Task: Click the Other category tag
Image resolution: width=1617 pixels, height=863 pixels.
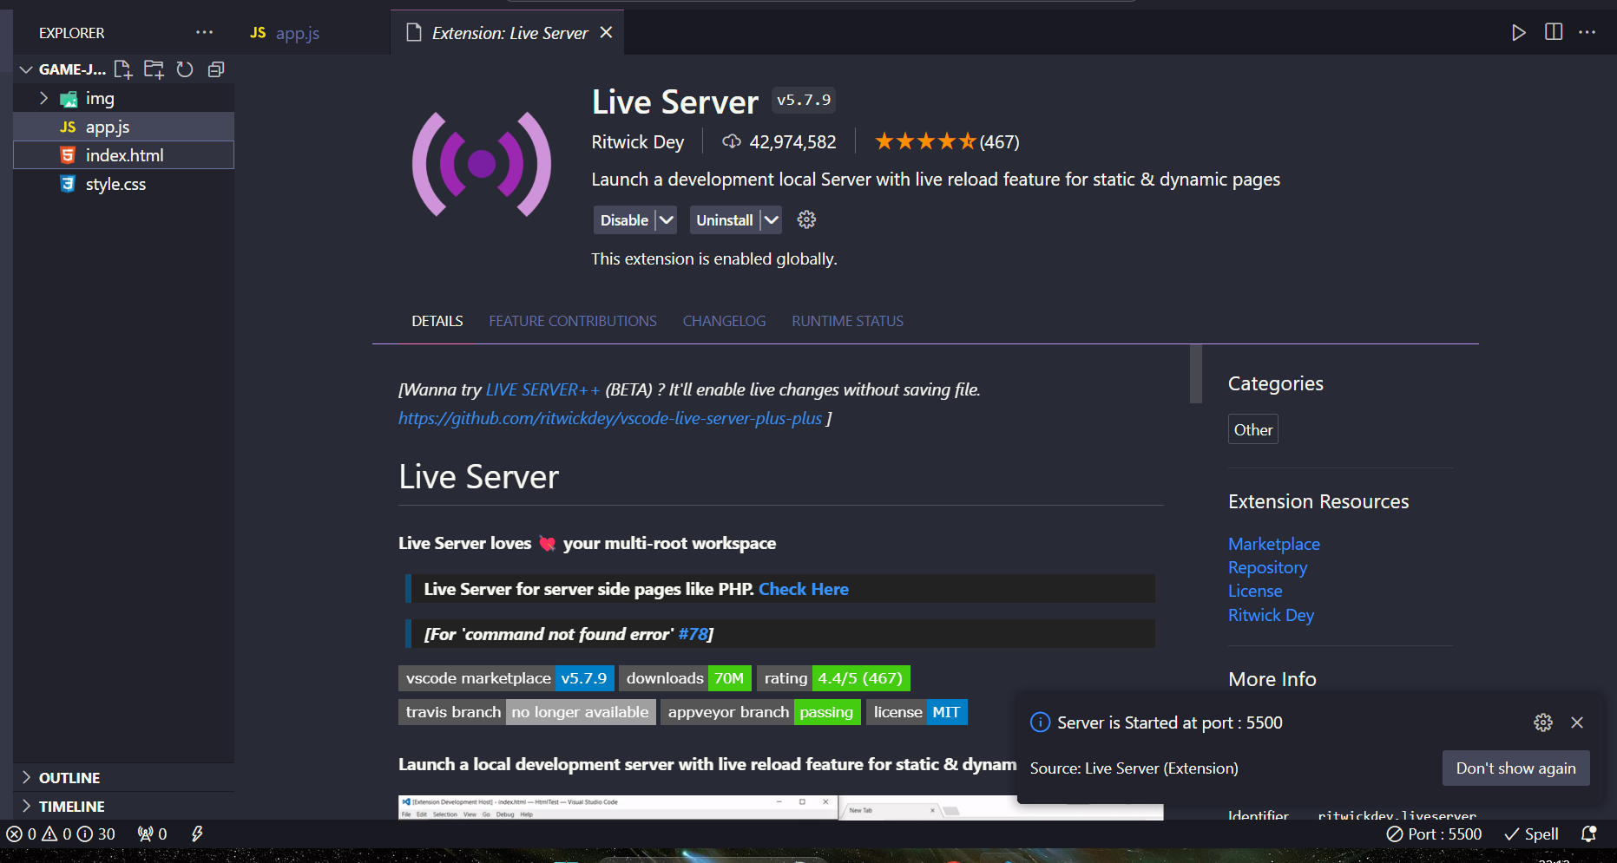Action: coord(1253,429)
